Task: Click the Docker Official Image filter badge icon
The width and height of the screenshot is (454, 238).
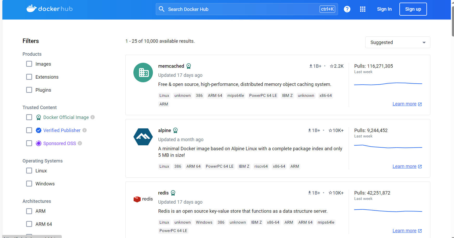Action: tap(38, 117)
